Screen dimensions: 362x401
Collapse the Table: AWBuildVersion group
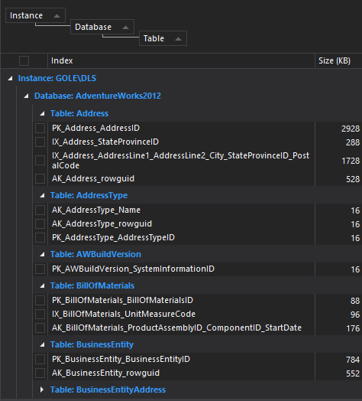[42, 255]
